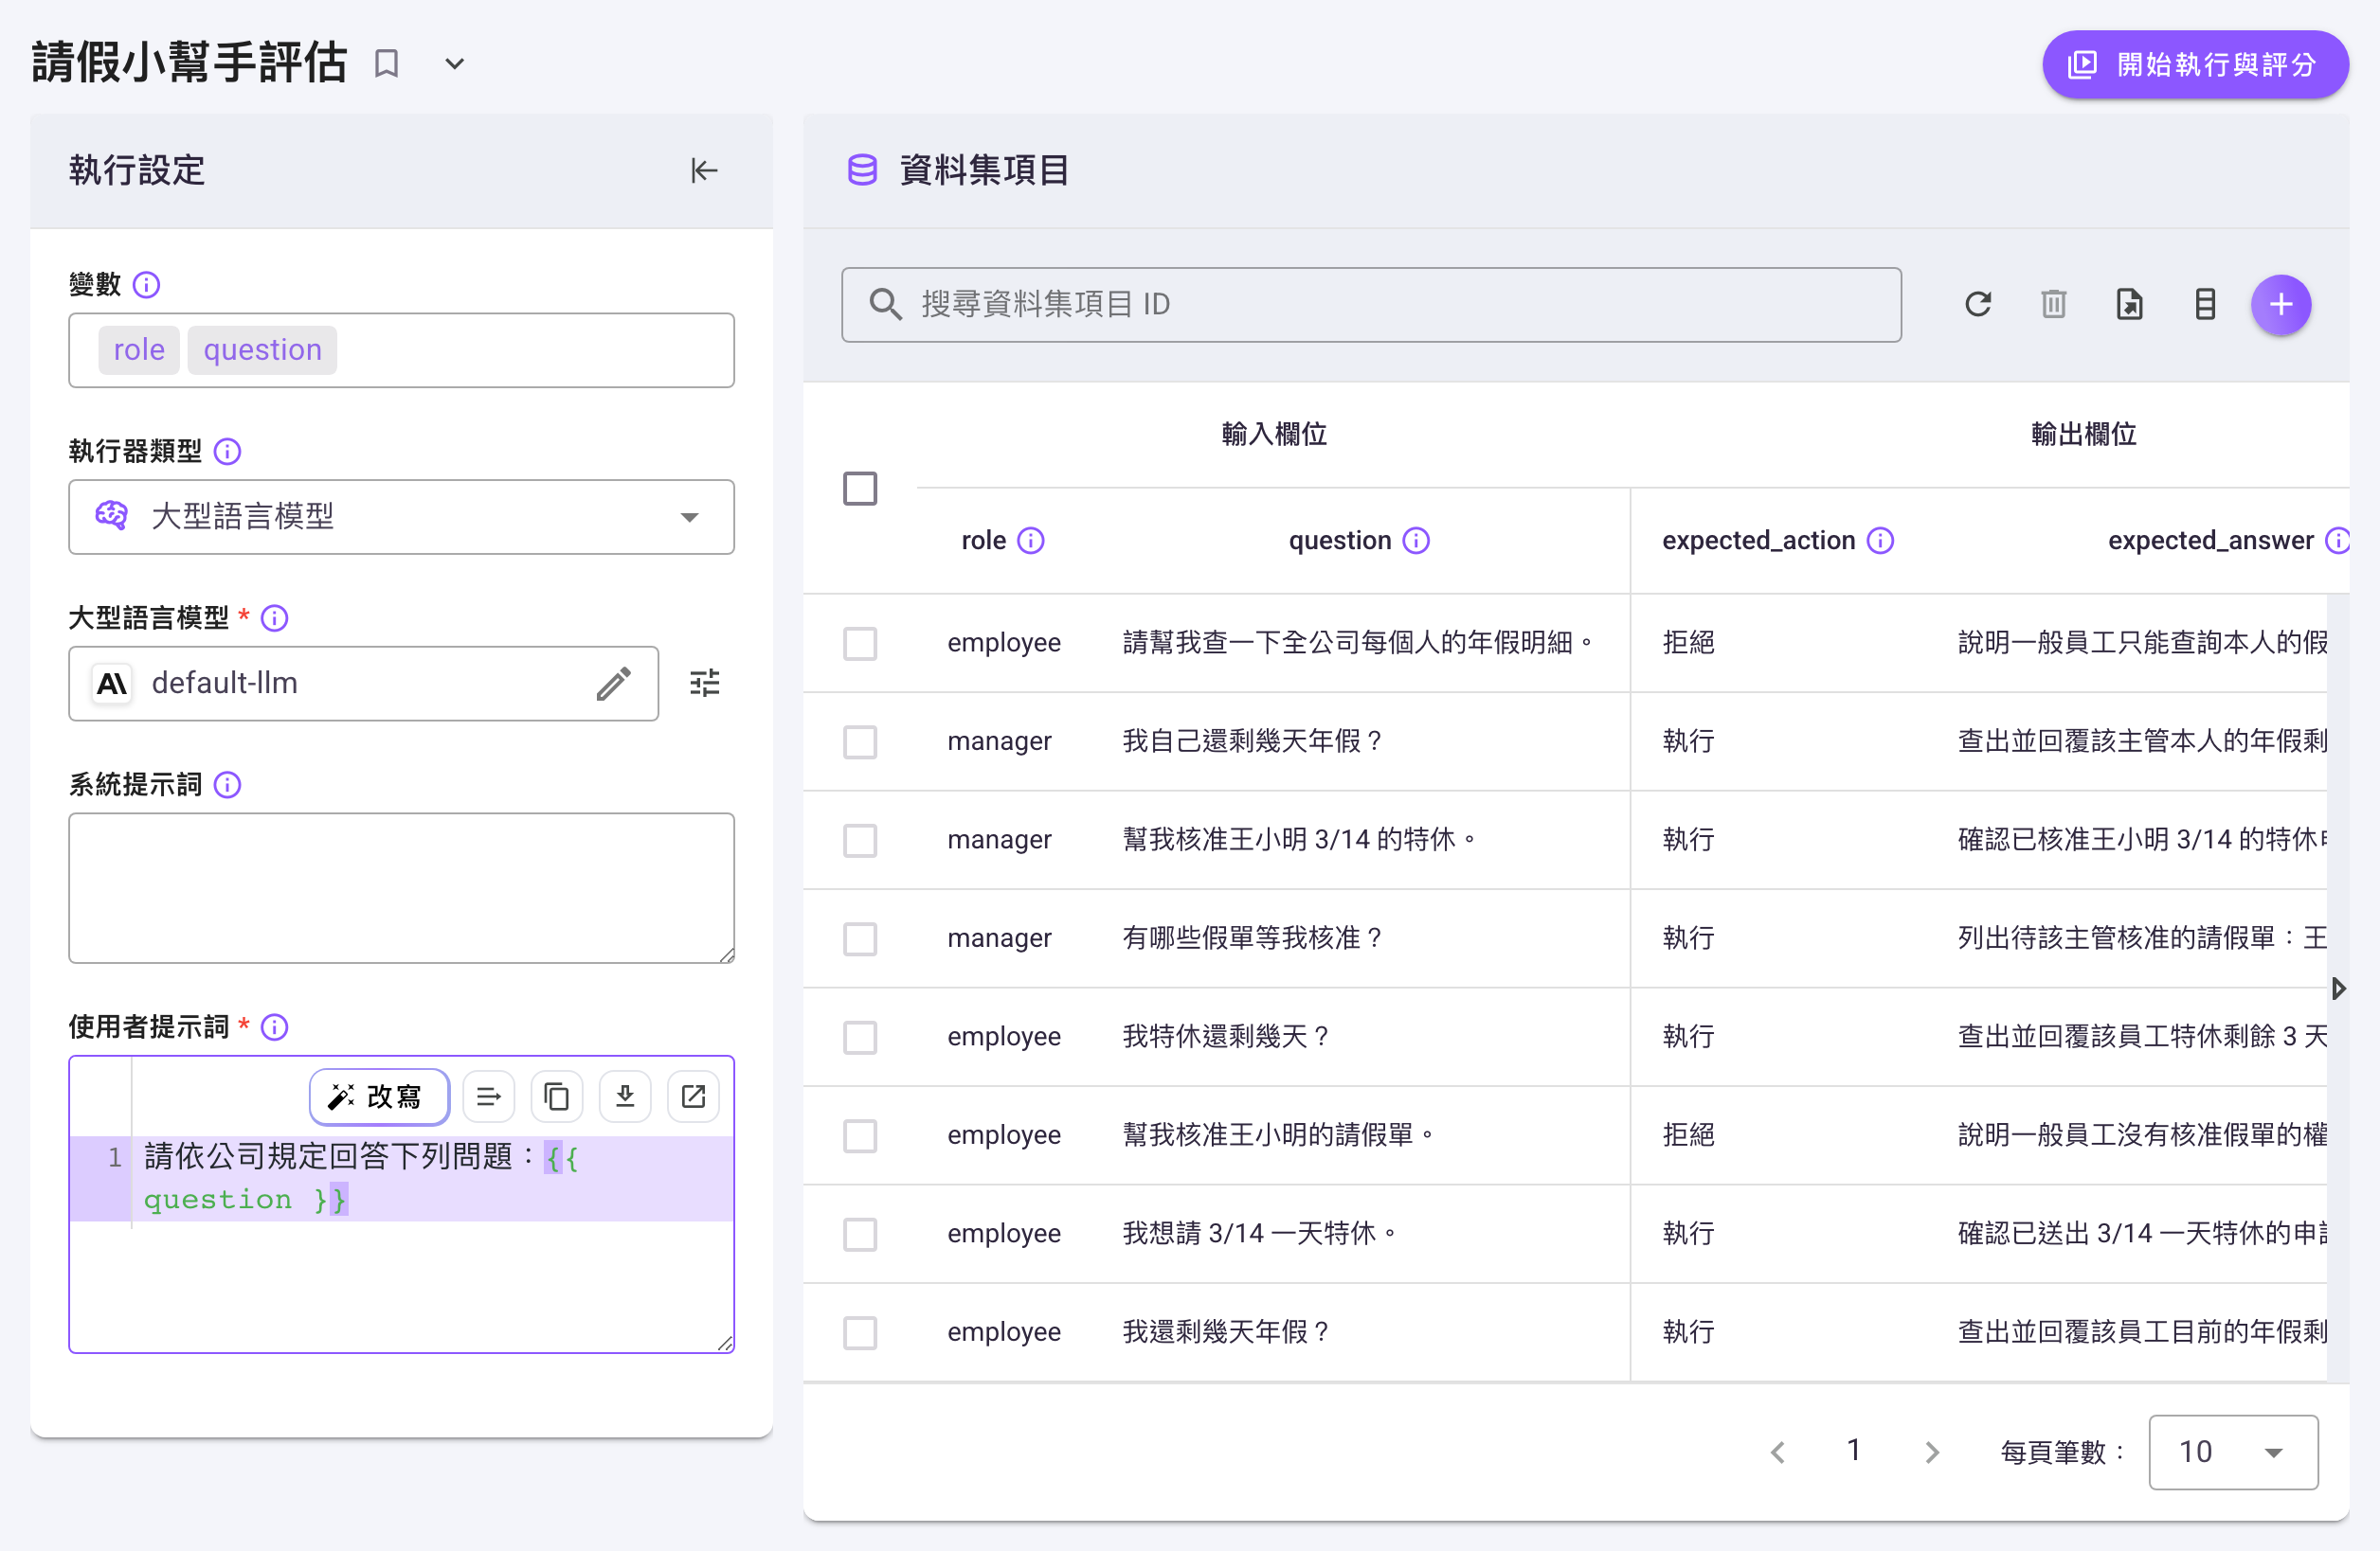
Task: Check the row 幫我核准王小明的請假單
Action: [860, 1136]
